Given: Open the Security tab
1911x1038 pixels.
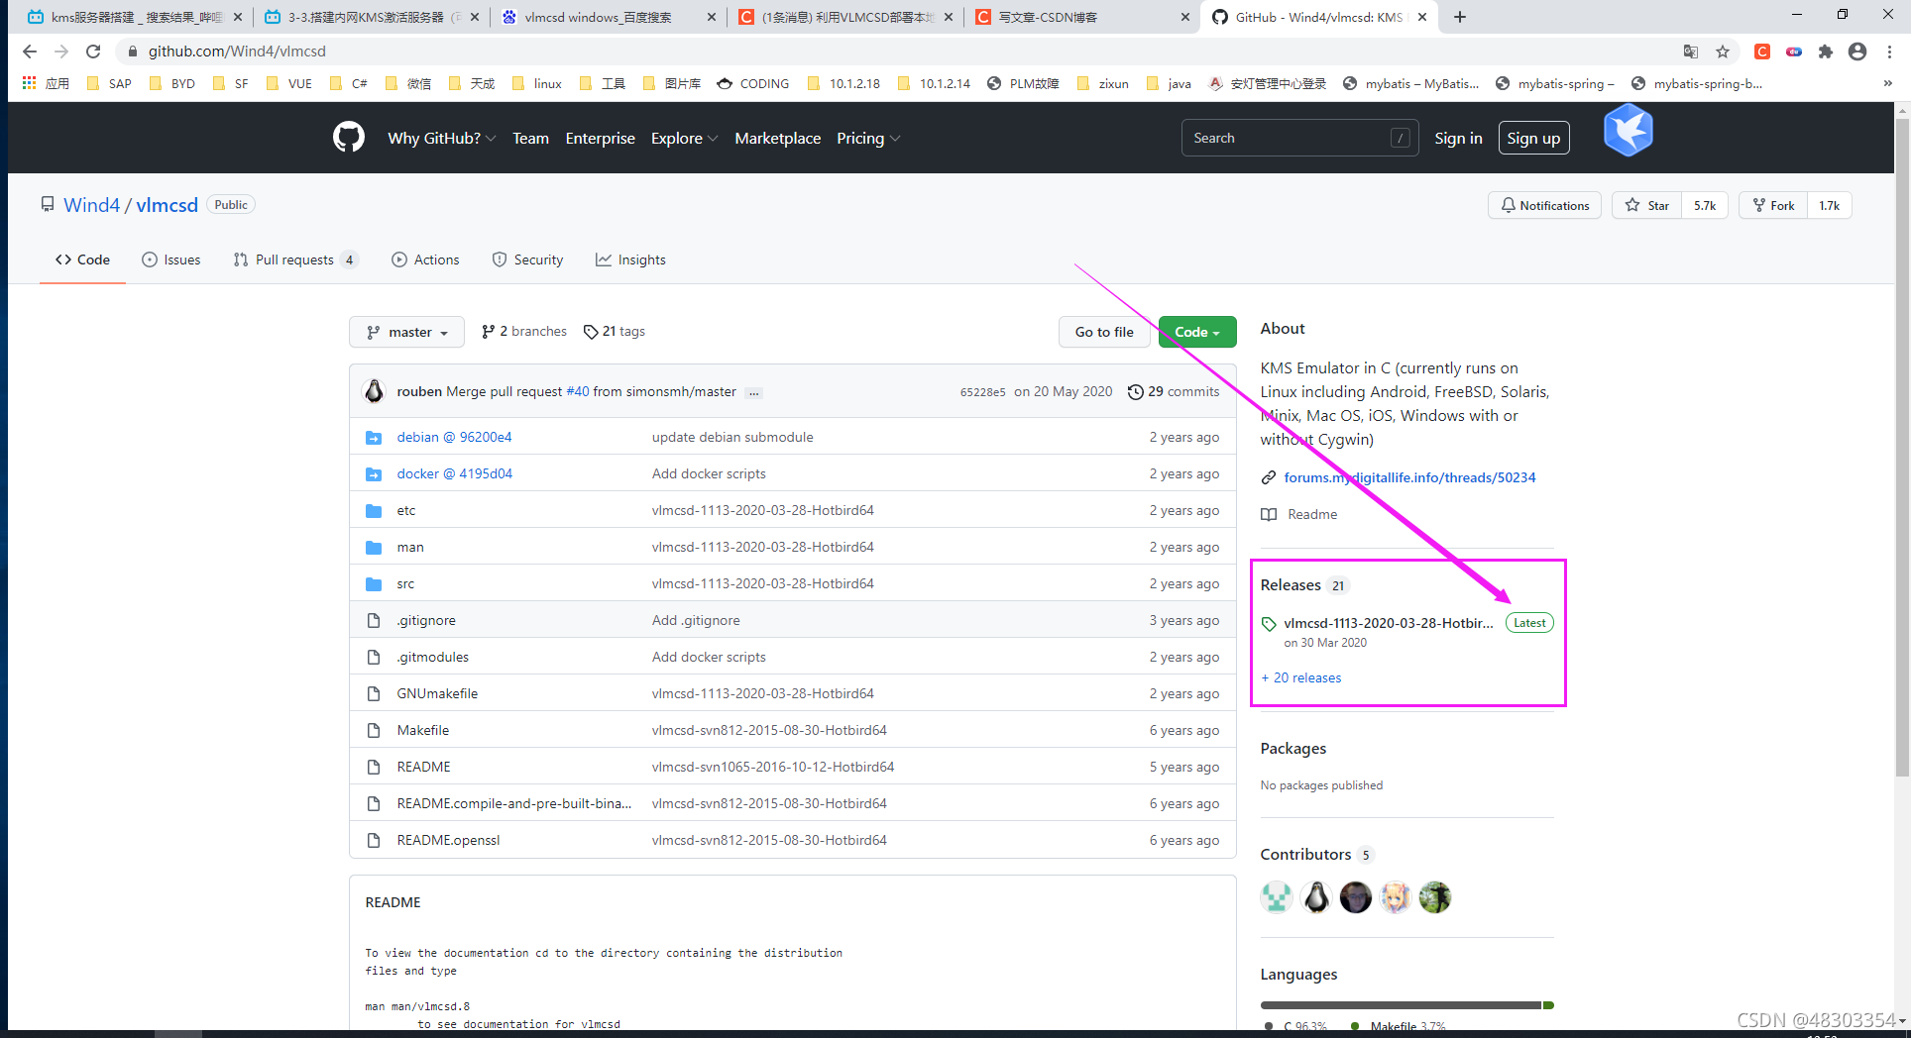Looking at the screenshot, I should [x=527, y=259].
